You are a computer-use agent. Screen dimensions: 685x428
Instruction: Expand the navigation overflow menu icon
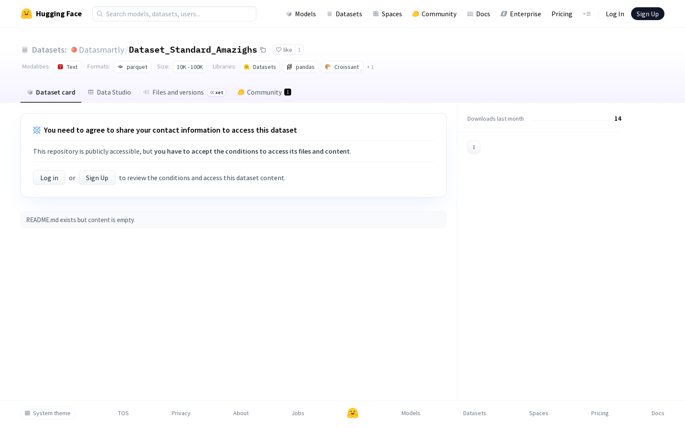tap(587, 14)
